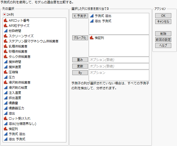The width and height of the screenshot is (177, 146).
Task: Confirm the dialog with OK
Action: pos(163,16)
